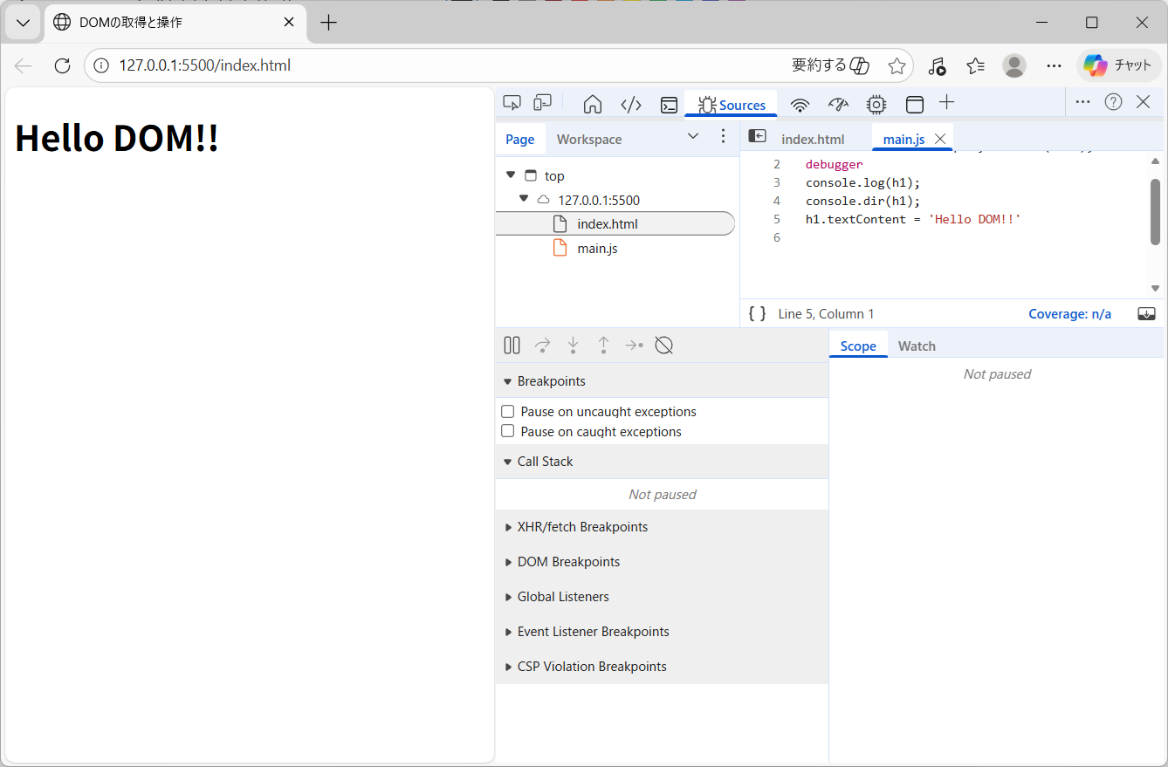Deactivate breakpoints with the crossed-circle icon

[x=663, y=346]
